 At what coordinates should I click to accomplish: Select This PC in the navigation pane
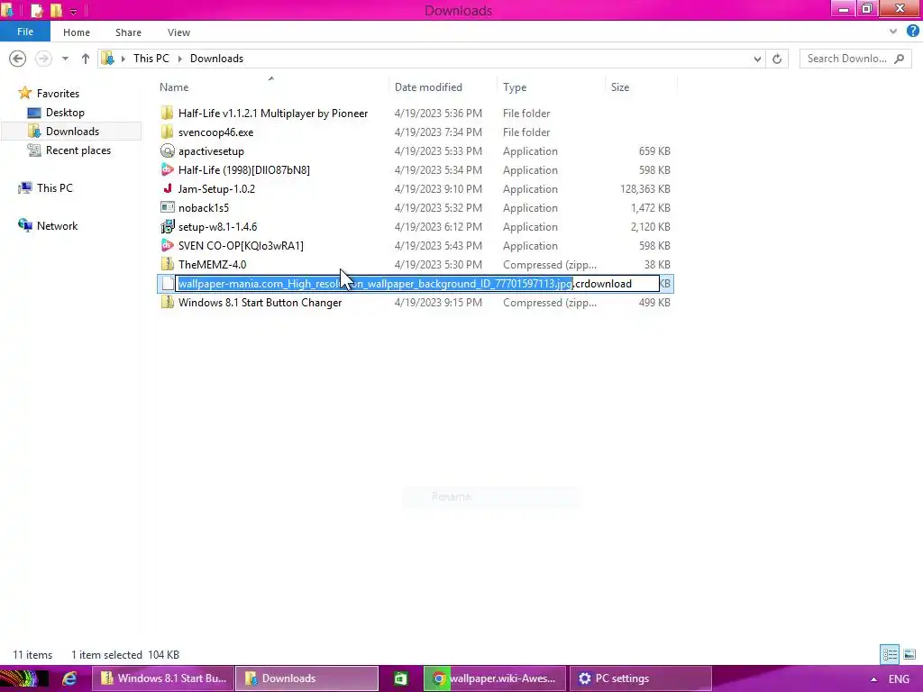tap(54, 187)
